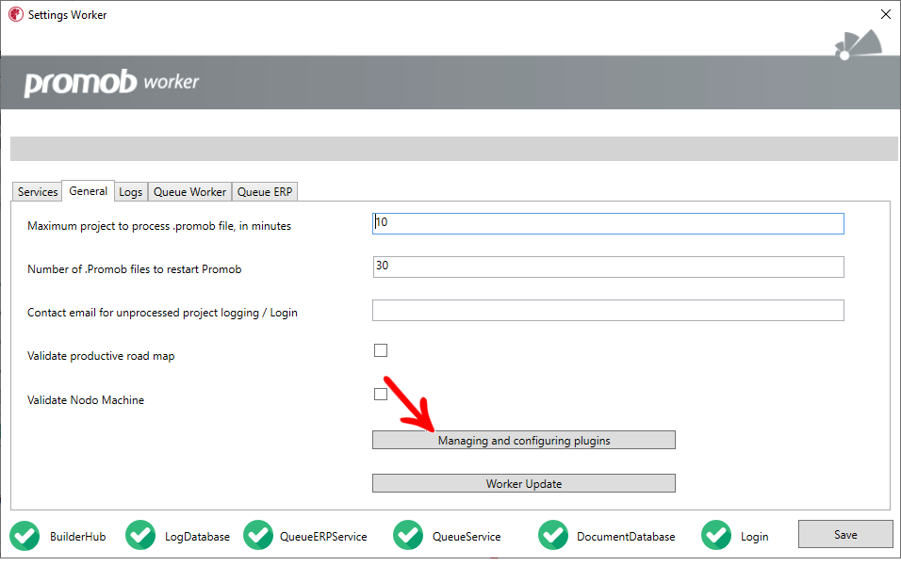901x566 pixels.
Task: Open the Logs tab
Action: point(130,192)
